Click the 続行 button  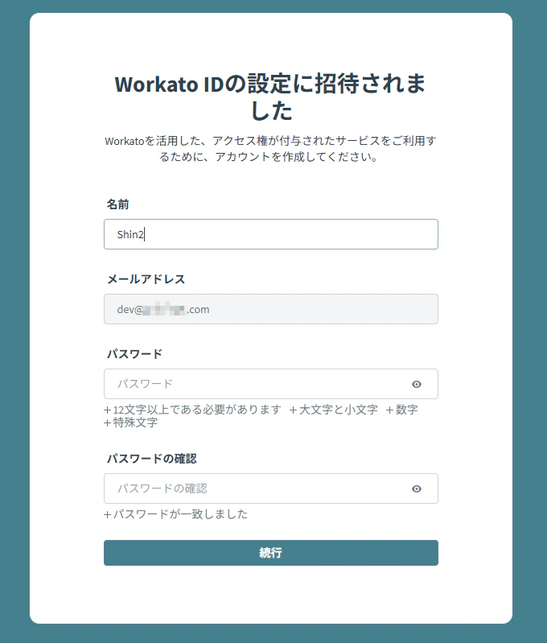(270, 553)
